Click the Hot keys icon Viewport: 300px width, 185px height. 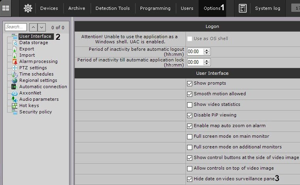point(15,105)
